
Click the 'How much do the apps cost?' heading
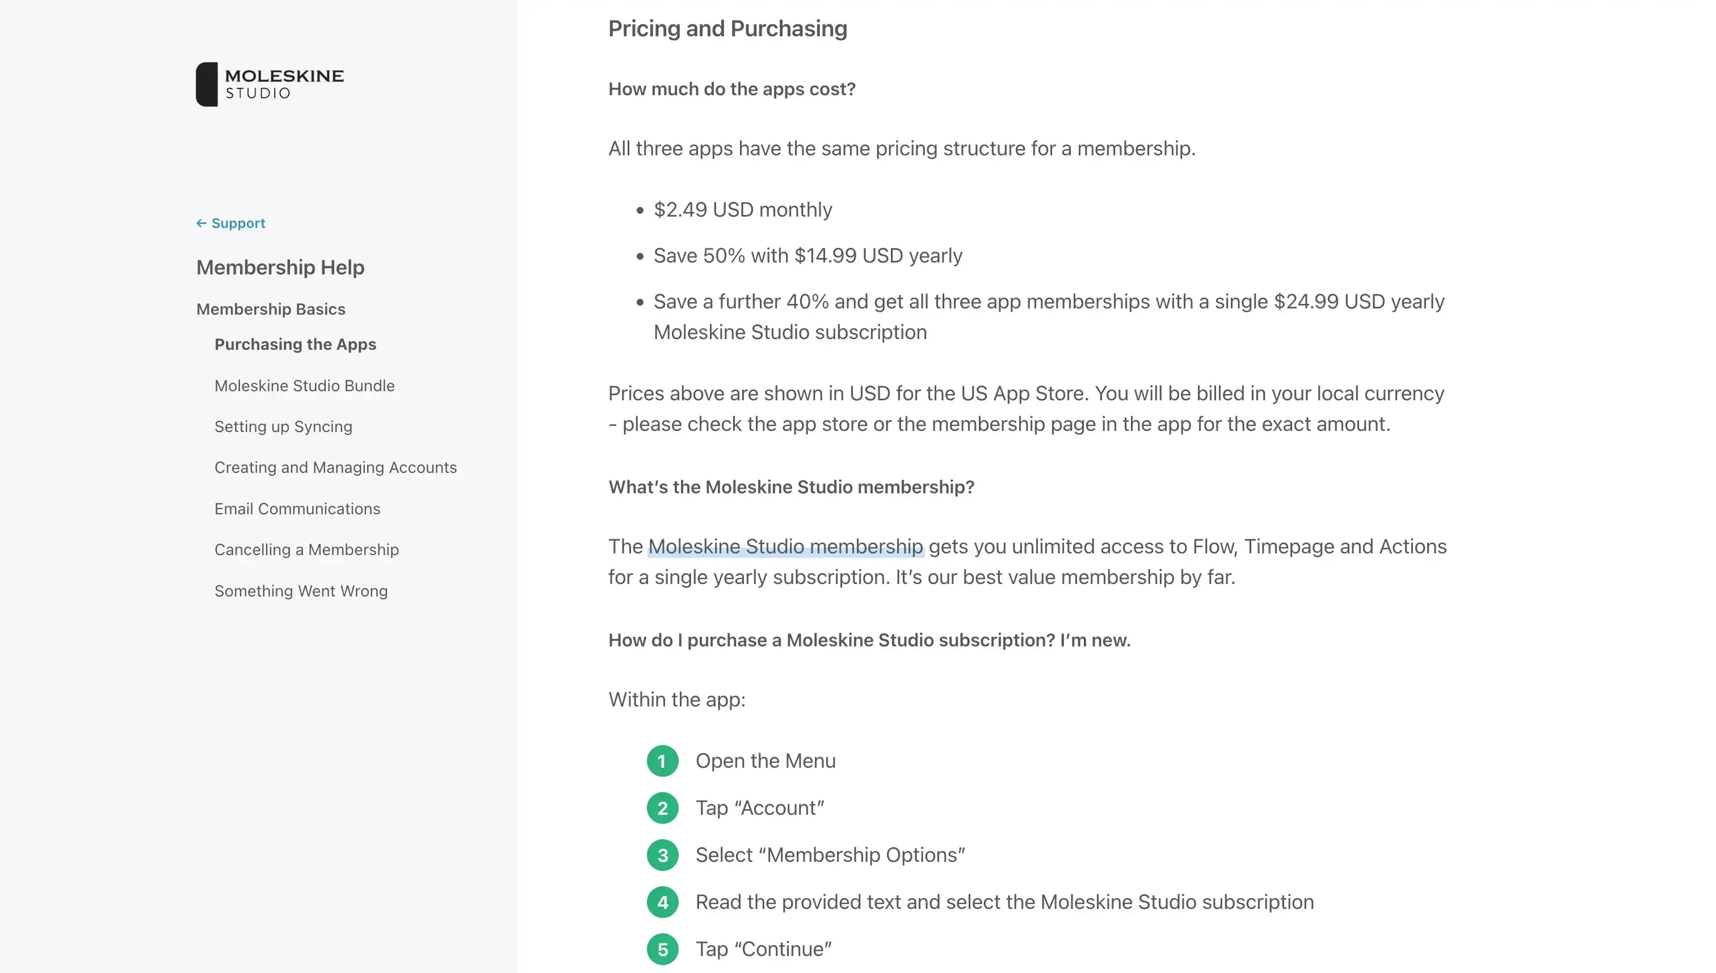(731, 89)
